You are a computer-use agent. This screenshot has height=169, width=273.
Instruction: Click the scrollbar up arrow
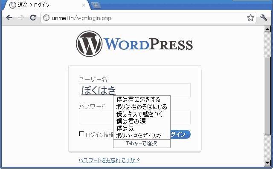pos(267,29)
